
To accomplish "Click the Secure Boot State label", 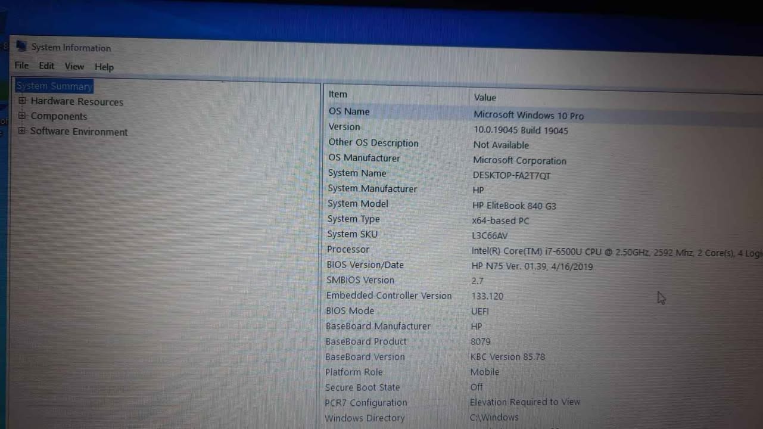I will coord(363,388).
